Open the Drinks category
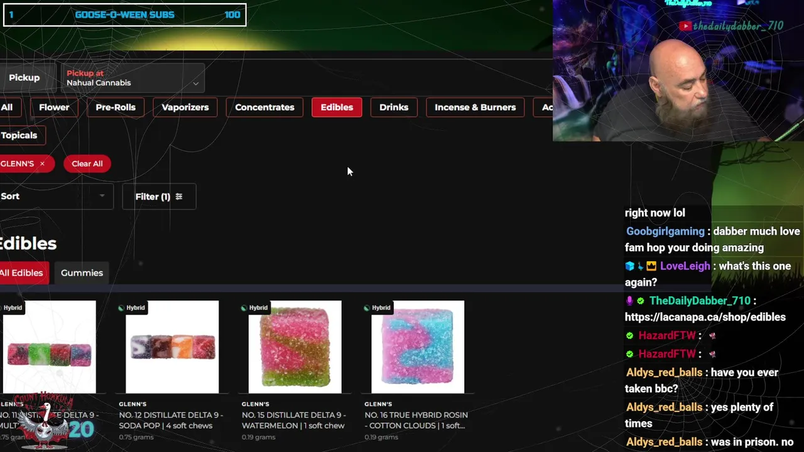804x452 pixels. pyautogui.click(x=394, y=107)
